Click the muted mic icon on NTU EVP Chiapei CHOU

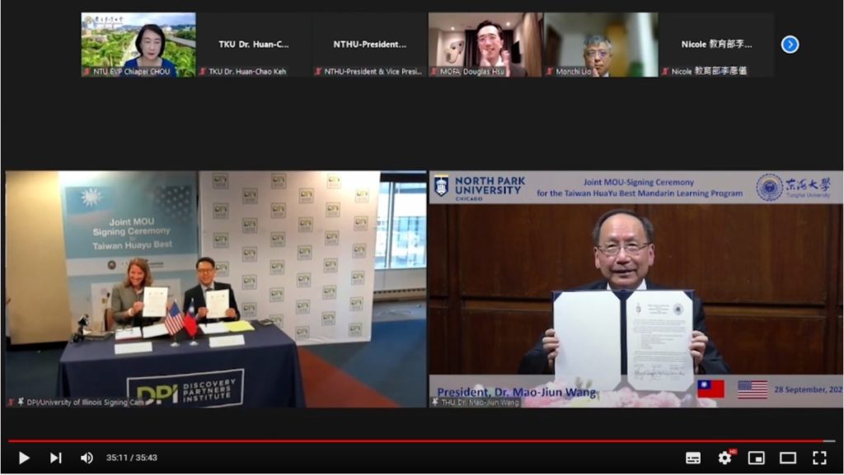point(87,72)
